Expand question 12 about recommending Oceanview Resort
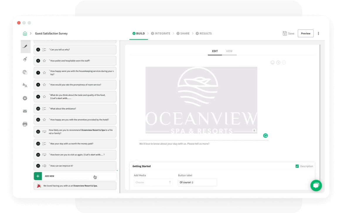This screenshot has width=342, height=213. [x=75, y=131]
